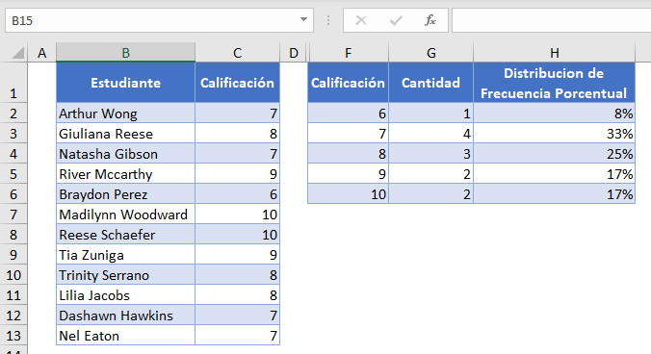Screen dimensions: 651x354
Task: Click the Cantidad header cell
Action: (431, 83)
